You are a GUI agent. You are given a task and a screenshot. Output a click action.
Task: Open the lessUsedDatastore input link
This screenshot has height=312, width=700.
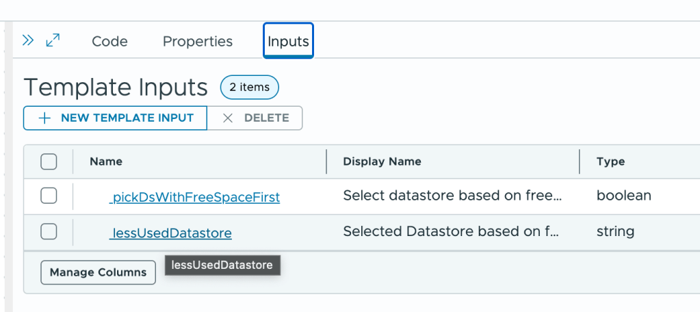(x=170, y=233)
